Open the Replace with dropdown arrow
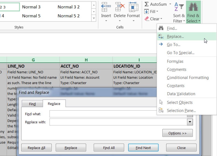Screen dimensions: 217x156 [x=190, y=122]
